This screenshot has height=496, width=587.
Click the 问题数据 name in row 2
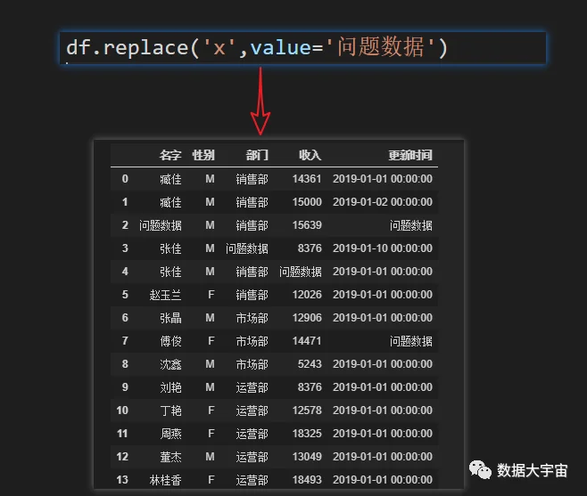[161, 225]
